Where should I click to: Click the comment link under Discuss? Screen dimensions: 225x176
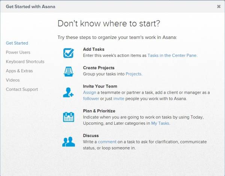(107, 142)
